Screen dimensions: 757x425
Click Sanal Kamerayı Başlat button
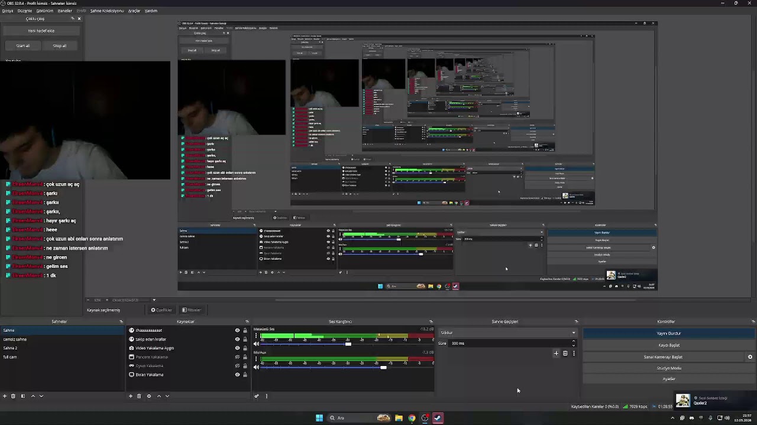click(x=663, y=357)
